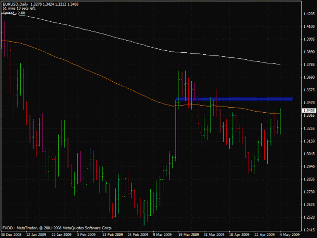The width and height of the screenshot is (317, 238).
Task: Click the 1.3575 price scale label
Action: [309, 90]
